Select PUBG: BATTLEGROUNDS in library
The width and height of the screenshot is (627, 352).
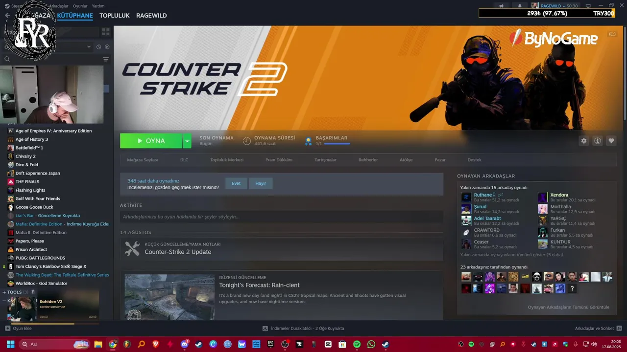coord(40,258)
